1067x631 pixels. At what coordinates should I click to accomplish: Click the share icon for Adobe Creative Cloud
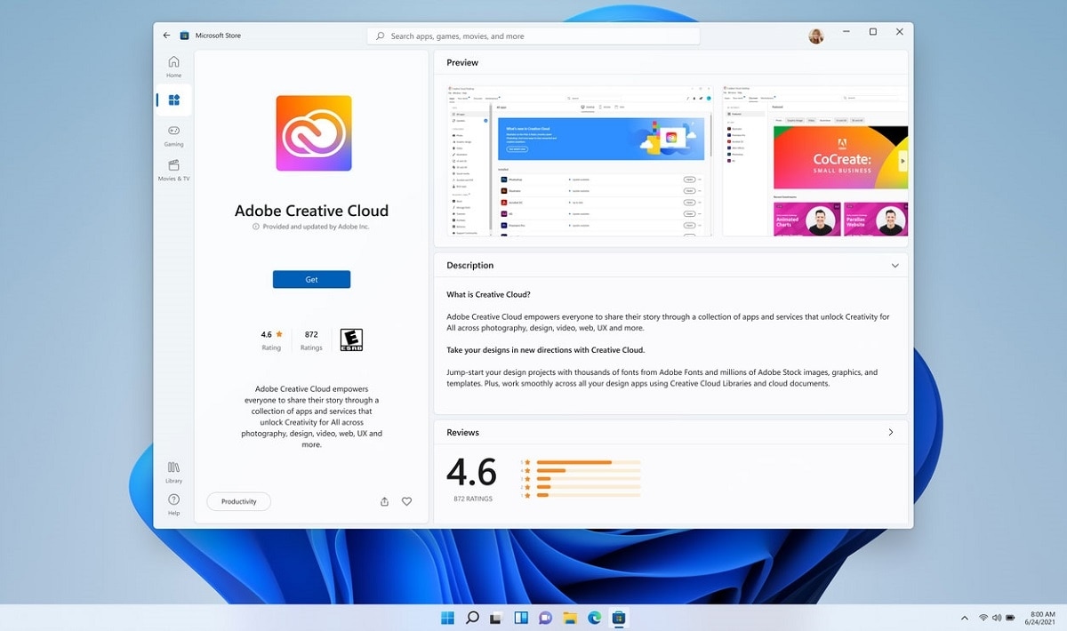[x=384, y=502]
